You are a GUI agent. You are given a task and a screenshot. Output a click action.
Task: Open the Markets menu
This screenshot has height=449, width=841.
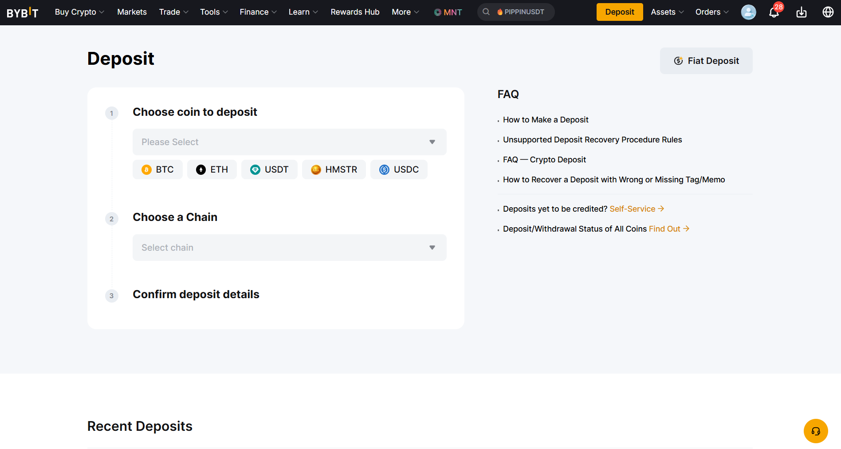coord(132,12)
